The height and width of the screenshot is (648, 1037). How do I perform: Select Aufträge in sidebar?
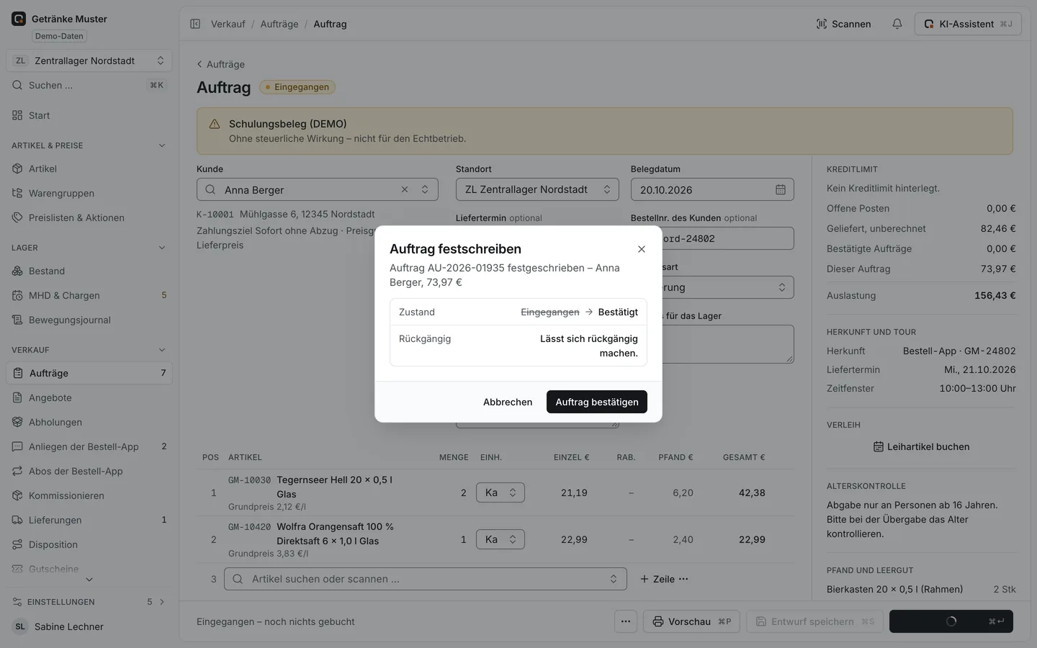click(x=89, y=373)
